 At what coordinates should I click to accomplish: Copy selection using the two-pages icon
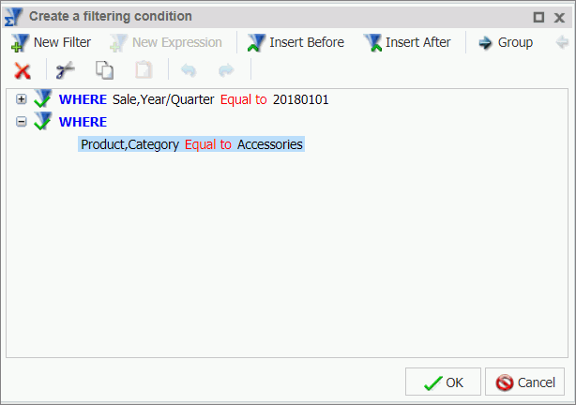(105, 69)
